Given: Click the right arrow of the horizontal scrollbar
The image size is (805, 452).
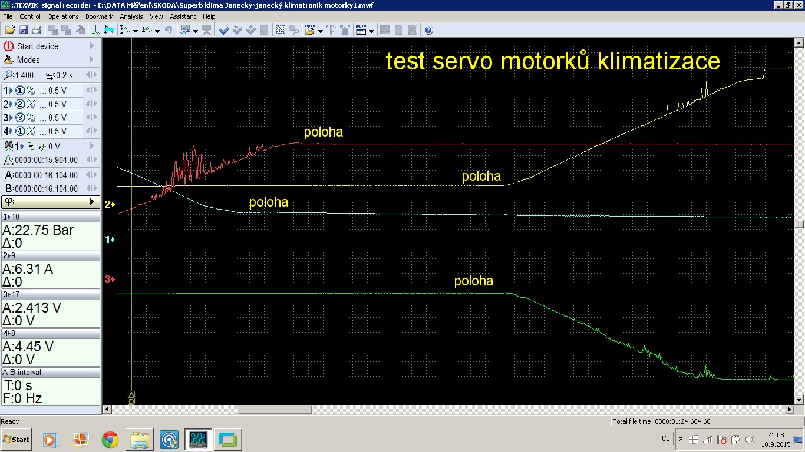Looking at the screenshot, I should [790, 410].
